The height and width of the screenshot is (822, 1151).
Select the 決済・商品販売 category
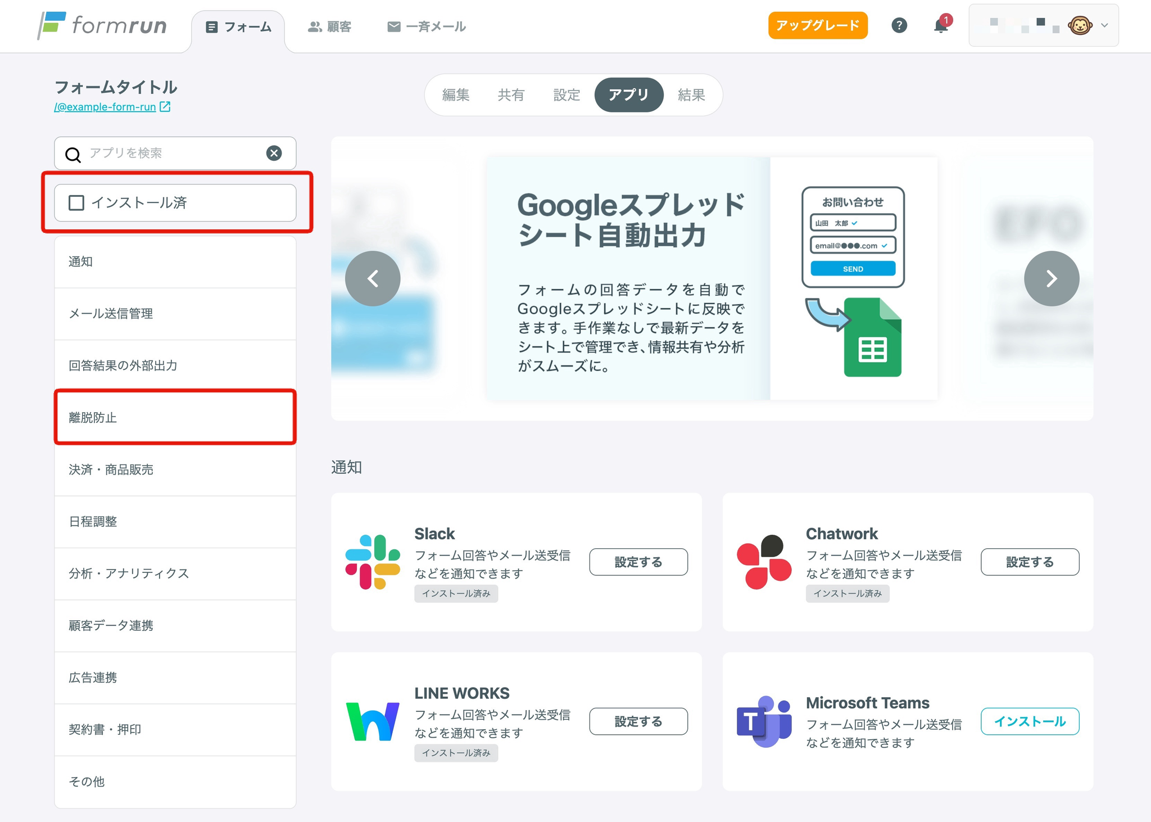(175, 470)
